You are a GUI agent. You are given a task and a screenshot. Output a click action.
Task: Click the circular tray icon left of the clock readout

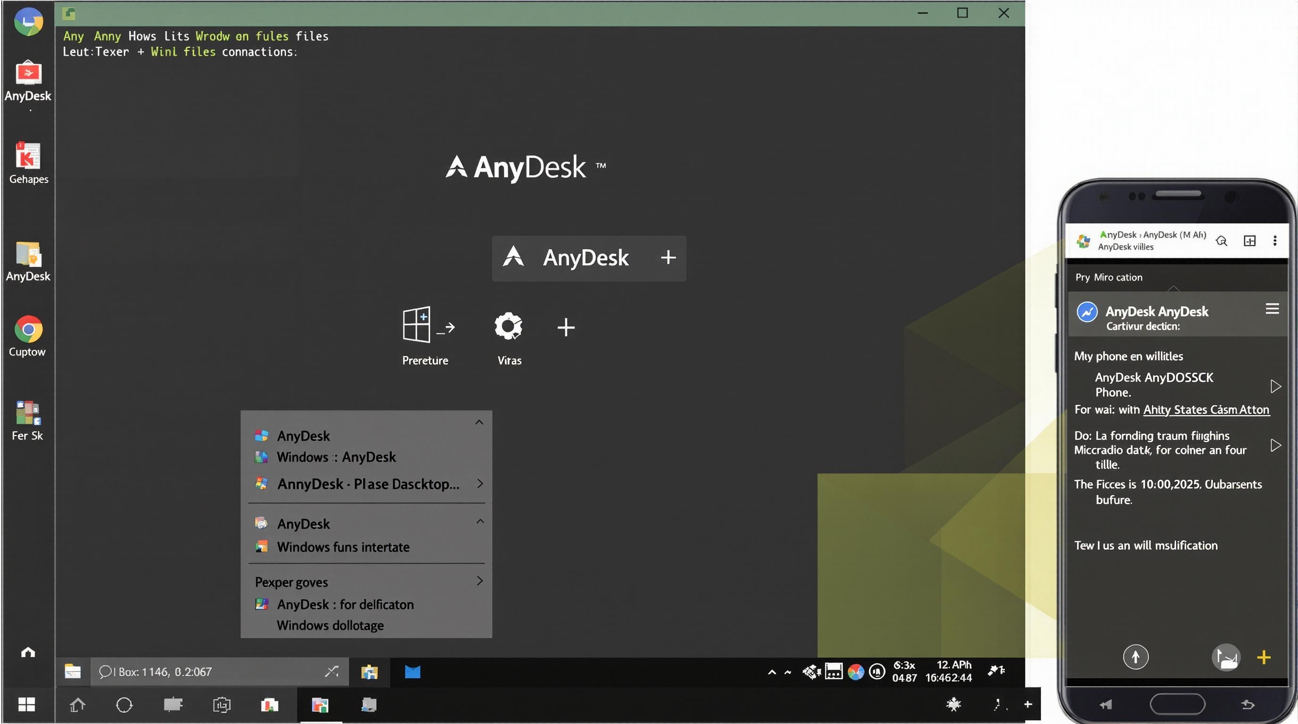(x=877, y=671)
